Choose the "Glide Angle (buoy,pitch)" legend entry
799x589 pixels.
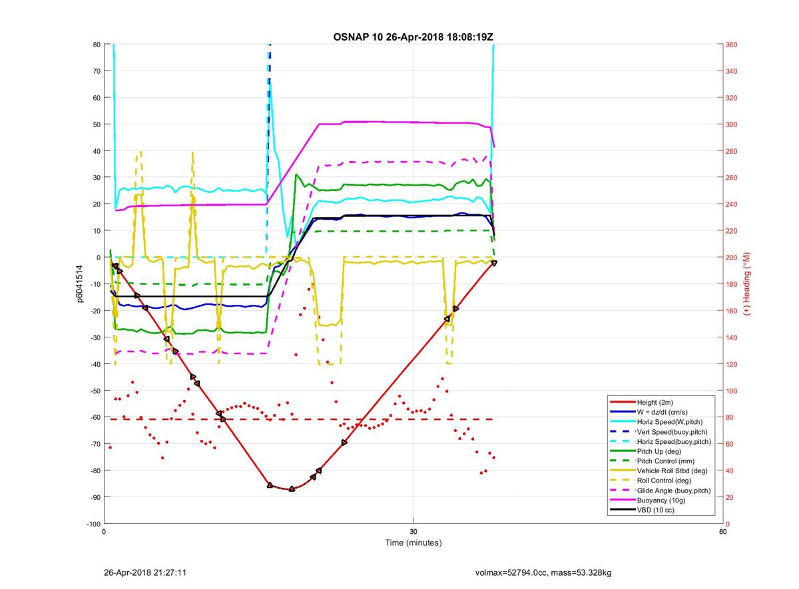coord(660,491)
